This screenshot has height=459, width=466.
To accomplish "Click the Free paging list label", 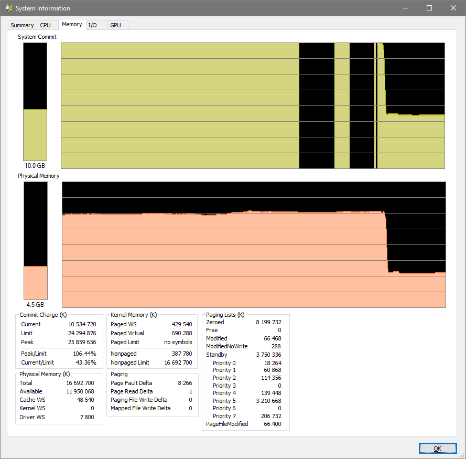I will pos(212,330).
